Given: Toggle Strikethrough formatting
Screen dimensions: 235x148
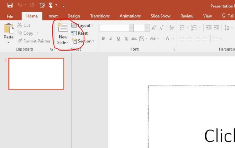Looking at the screenshot, I should (134, 39).
